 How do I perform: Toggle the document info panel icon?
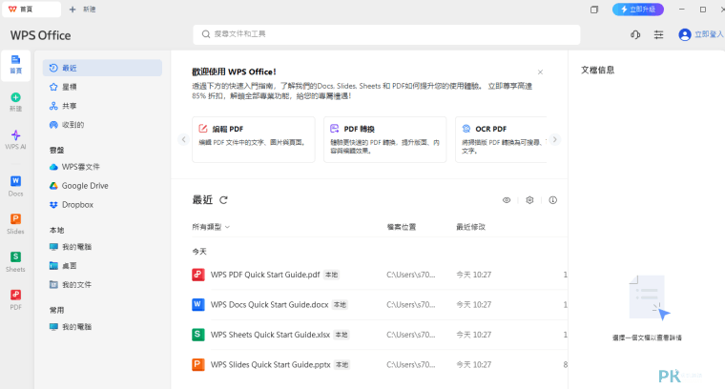point(553,200)
